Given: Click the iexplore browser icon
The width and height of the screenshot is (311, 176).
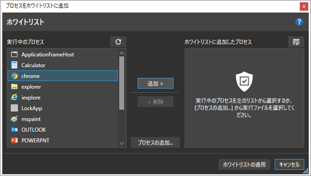Looking at the screenshot, I should [15, 97].
